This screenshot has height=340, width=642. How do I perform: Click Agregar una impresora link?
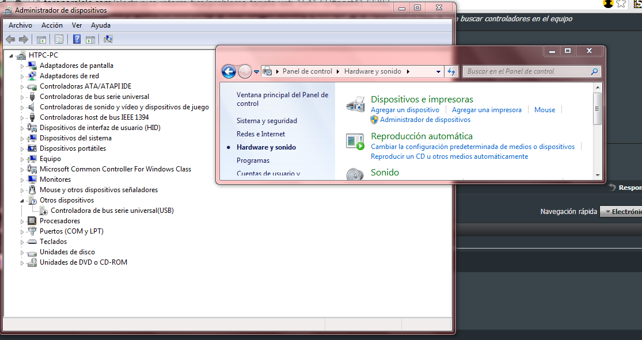(487, 110)
